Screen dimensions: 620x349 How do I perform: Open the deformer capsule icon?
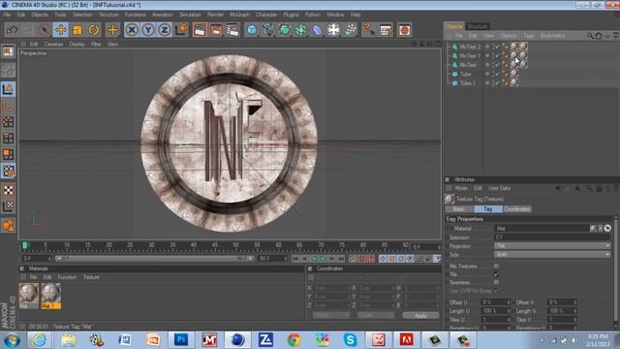pos(318,30)
